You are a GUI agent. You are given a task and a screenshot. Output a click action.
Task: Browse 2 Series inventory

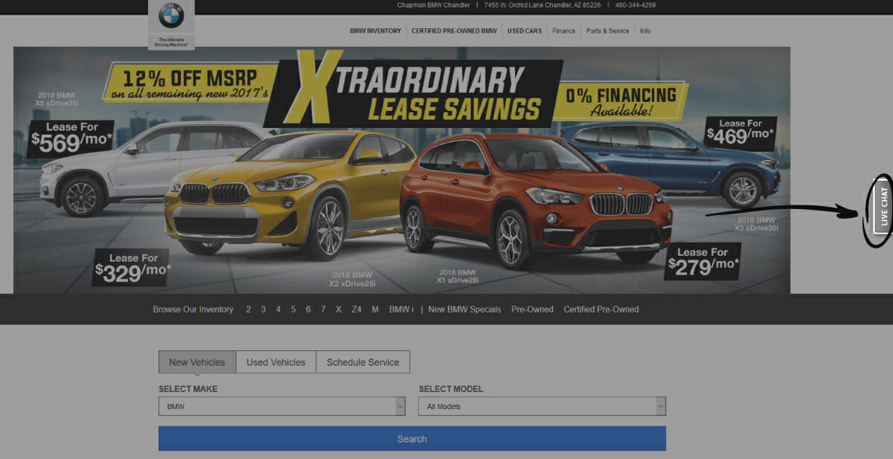[249, 309]
